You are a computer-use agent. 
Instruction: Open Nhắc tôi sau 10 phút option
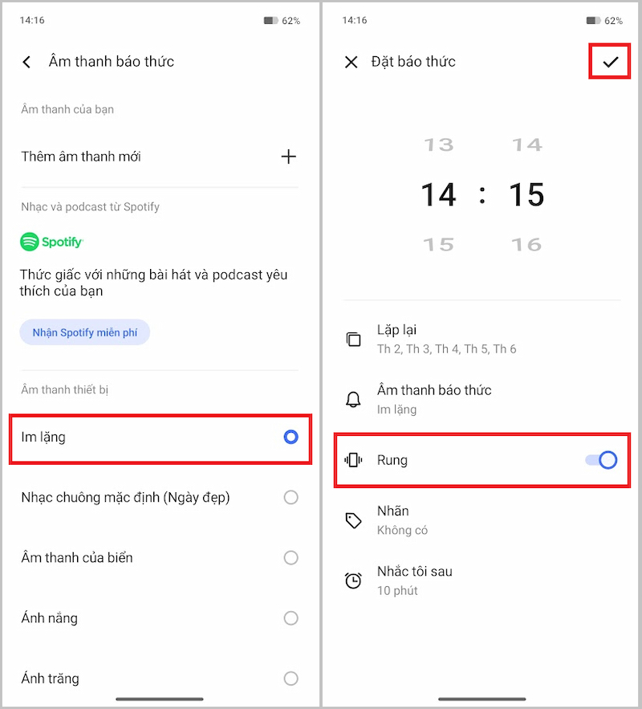point(415,581)
